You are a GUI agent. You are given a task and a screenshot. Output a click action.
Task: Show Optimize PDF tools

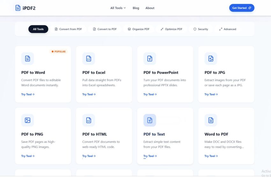click(172, 29)
